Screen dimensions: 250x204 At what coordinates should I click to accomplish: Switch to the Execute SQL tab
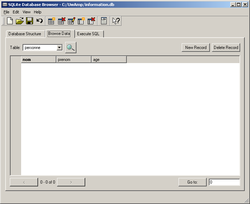tap(88, 34)
